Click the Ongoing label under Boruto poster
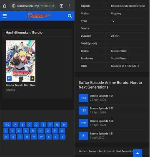Screen dimensions: 150x157 point(10,90)
